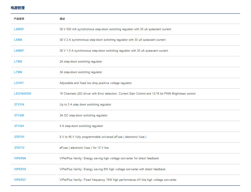Click the 电源管理 section heading
Viewport: 251px width, 192px height.
[x=17, y=8]
